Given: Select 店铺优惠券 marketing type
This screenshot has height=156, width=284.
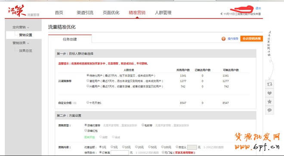Looking at the screenshot, I should point(86,125).
